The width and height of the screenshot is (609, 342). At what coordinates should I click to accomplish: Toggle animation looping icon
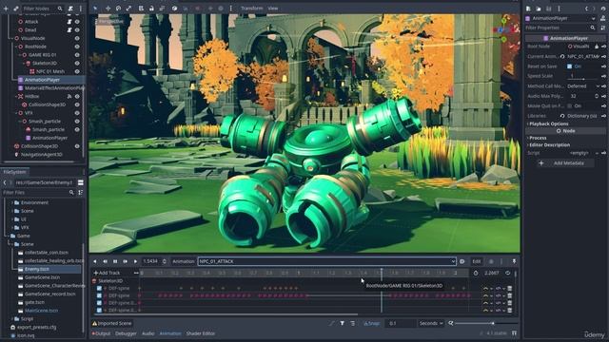pyautogui.click(x=507, y=273)
